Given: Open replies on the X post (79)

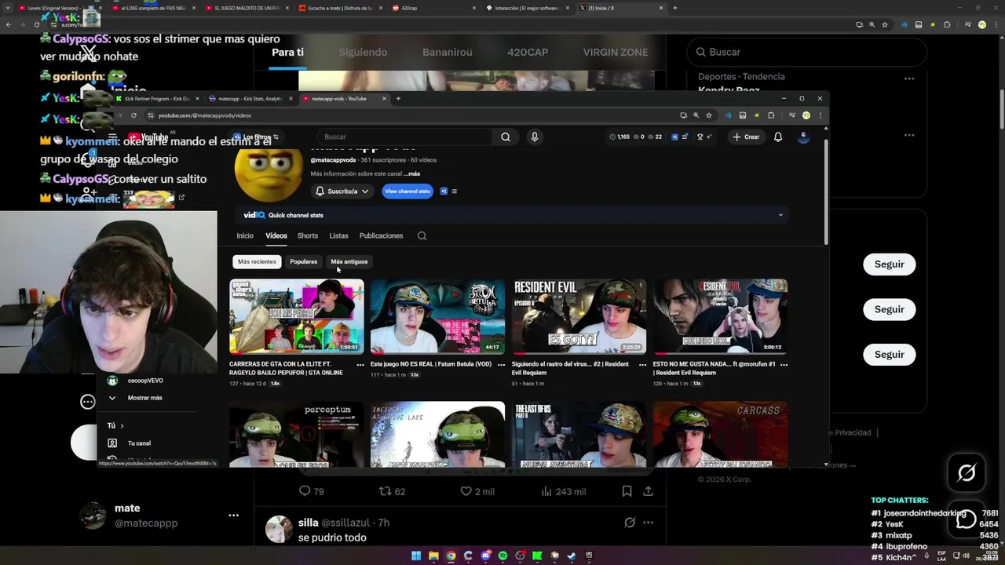Looking at the screenshot, I should point(311,491).
